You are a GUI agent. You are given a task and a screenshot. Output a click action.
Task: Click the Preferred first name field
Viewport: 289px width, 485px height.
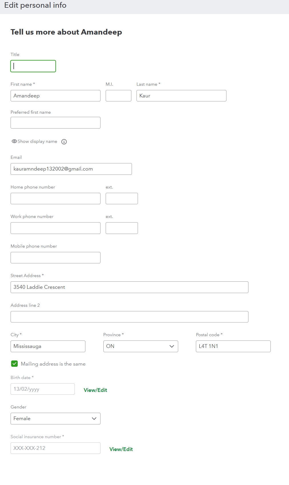pyautogui.click(x=55, y=123)
